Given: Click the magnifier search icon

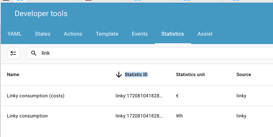Looking at the screenshot, I should (33, 53).
